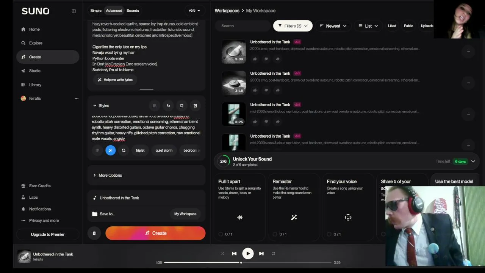The height and width of the screenshot is (273, 485).
Task: Toggle shuffle in the player bar
Action: [222, 254]
